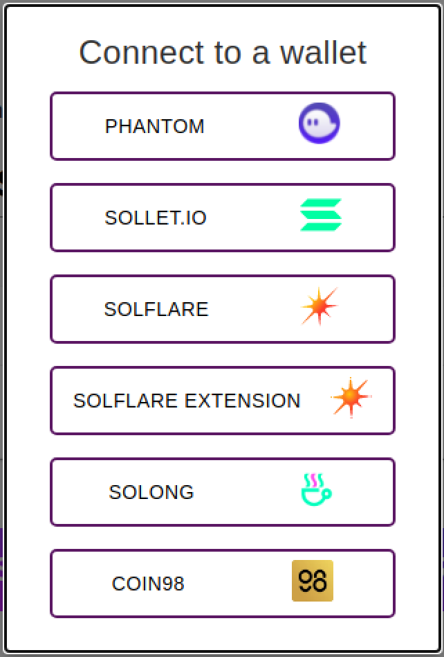This screenshot has height=657, width=444.
Task: Click the SOLFLARE EXTENSION label
Action: pos(187,401)
